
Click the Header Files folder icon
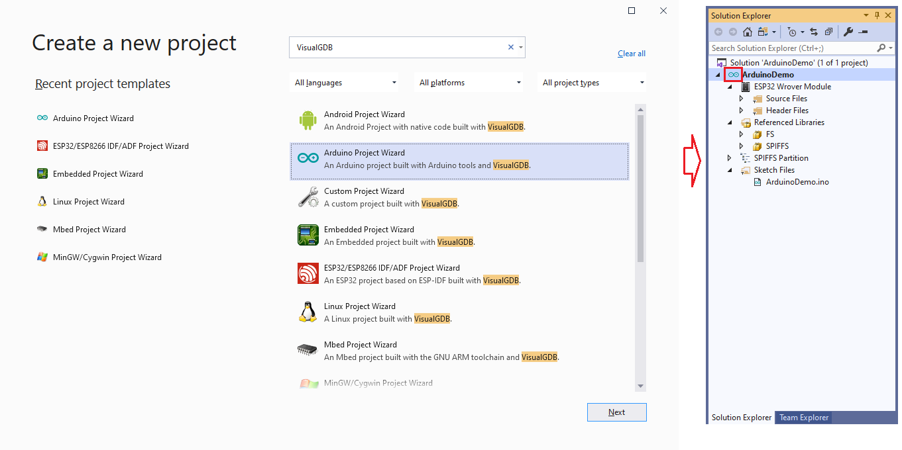point(758,111)
